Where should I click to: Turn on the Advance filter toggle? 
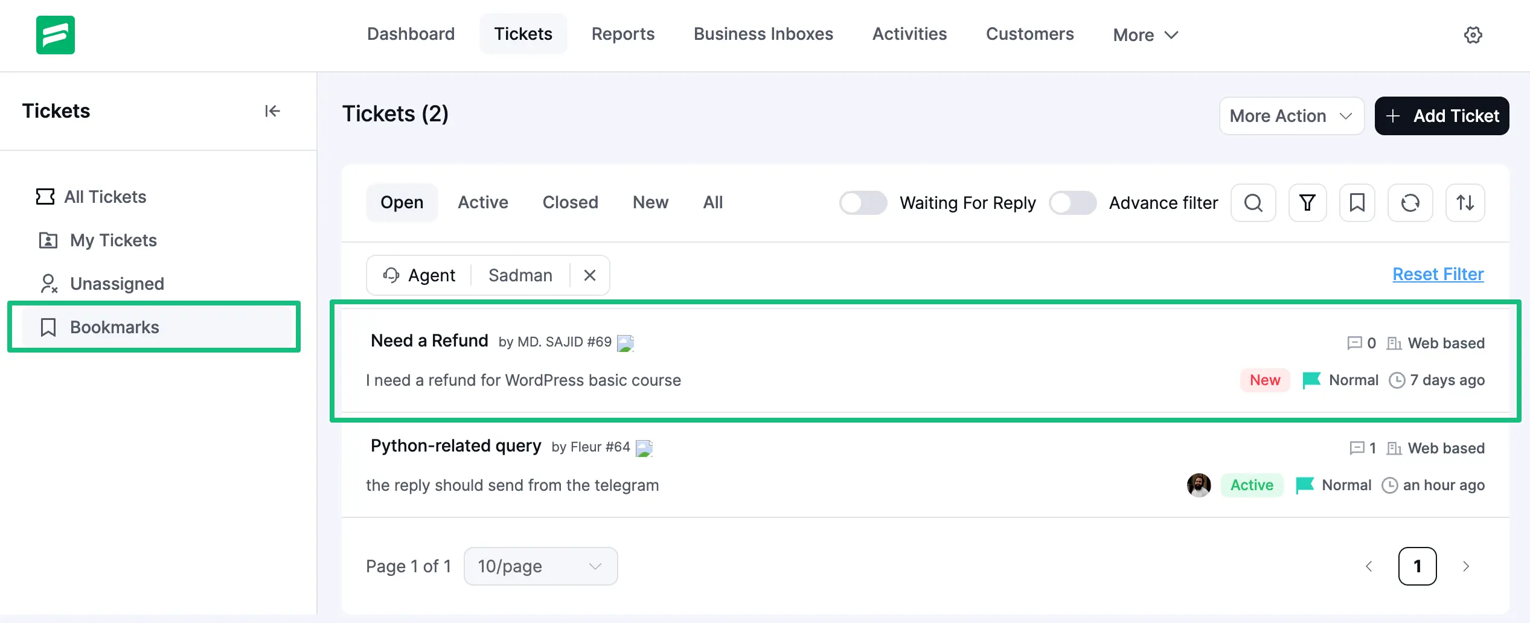1072,203
